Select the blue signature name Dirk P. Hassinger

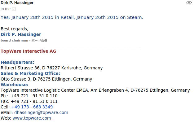point(21,34)
